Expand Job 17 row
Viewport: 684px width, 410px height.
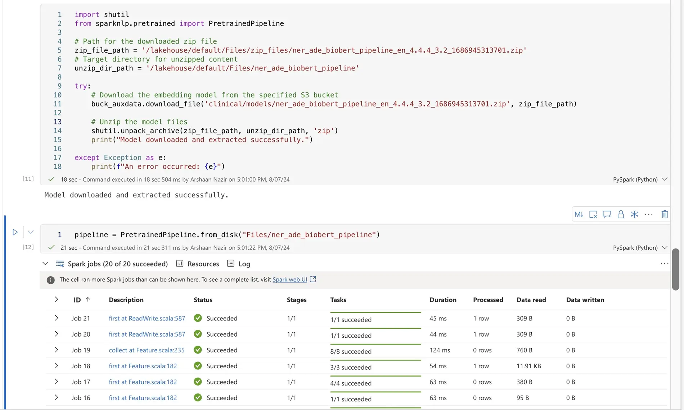(56, 382)
